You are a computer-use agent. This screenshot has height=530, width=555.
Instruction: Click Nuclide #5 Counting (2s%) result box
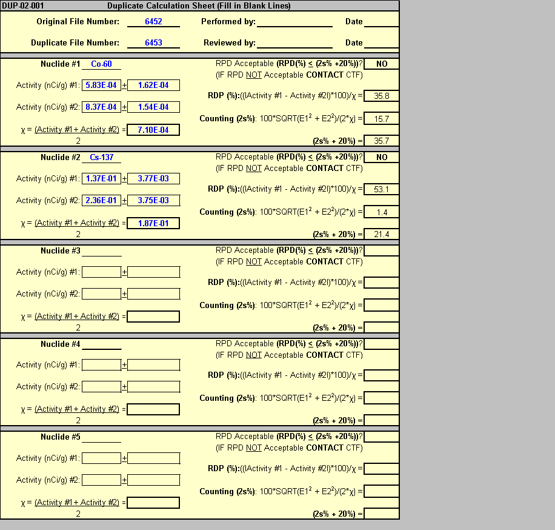point(382,491)
